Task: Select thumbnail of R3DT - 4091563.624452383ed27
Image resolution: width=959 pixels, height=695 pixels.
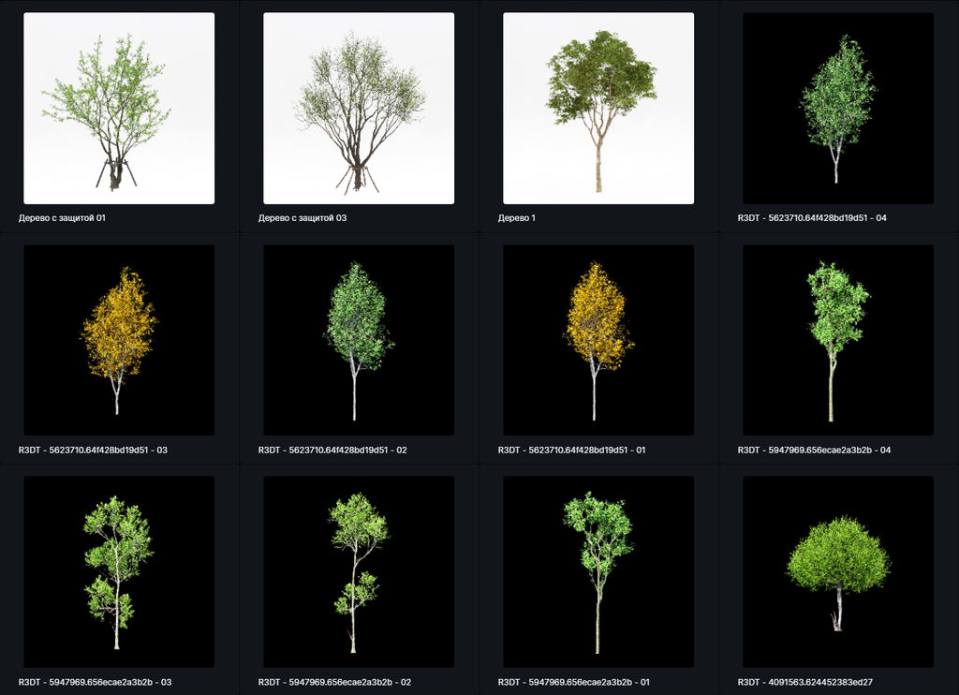Action: point(838,572)
